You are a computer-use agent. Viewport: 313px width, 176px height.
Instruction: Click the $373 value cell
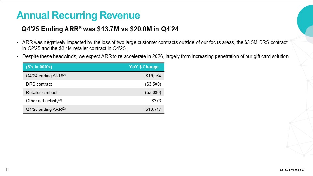point(155,101)
